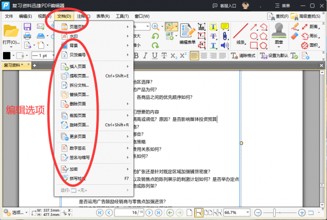Image resolution: width=327 pixels, height=220 pixels.
Task: Choose 水印 from the document menu
Action: click(94, 36)
